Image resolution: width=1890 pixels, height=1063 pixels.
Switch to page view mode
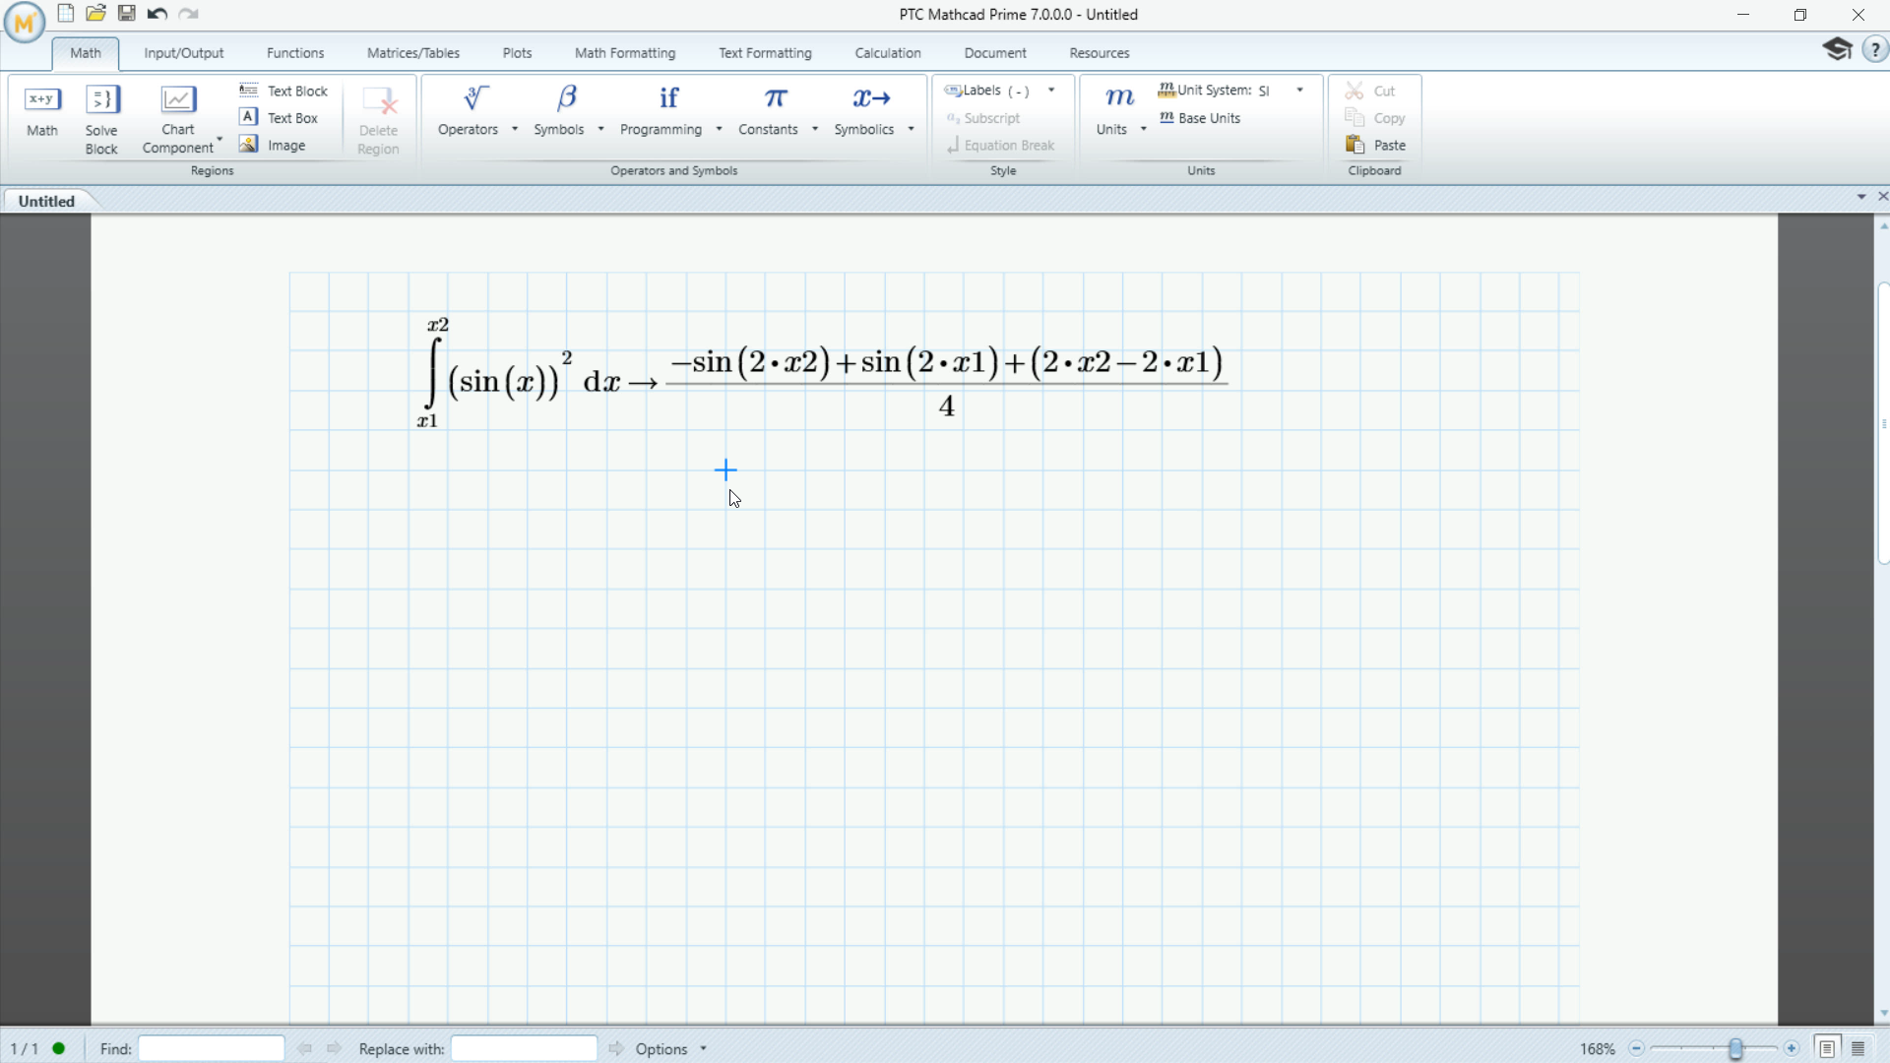pos(1827,1048)
